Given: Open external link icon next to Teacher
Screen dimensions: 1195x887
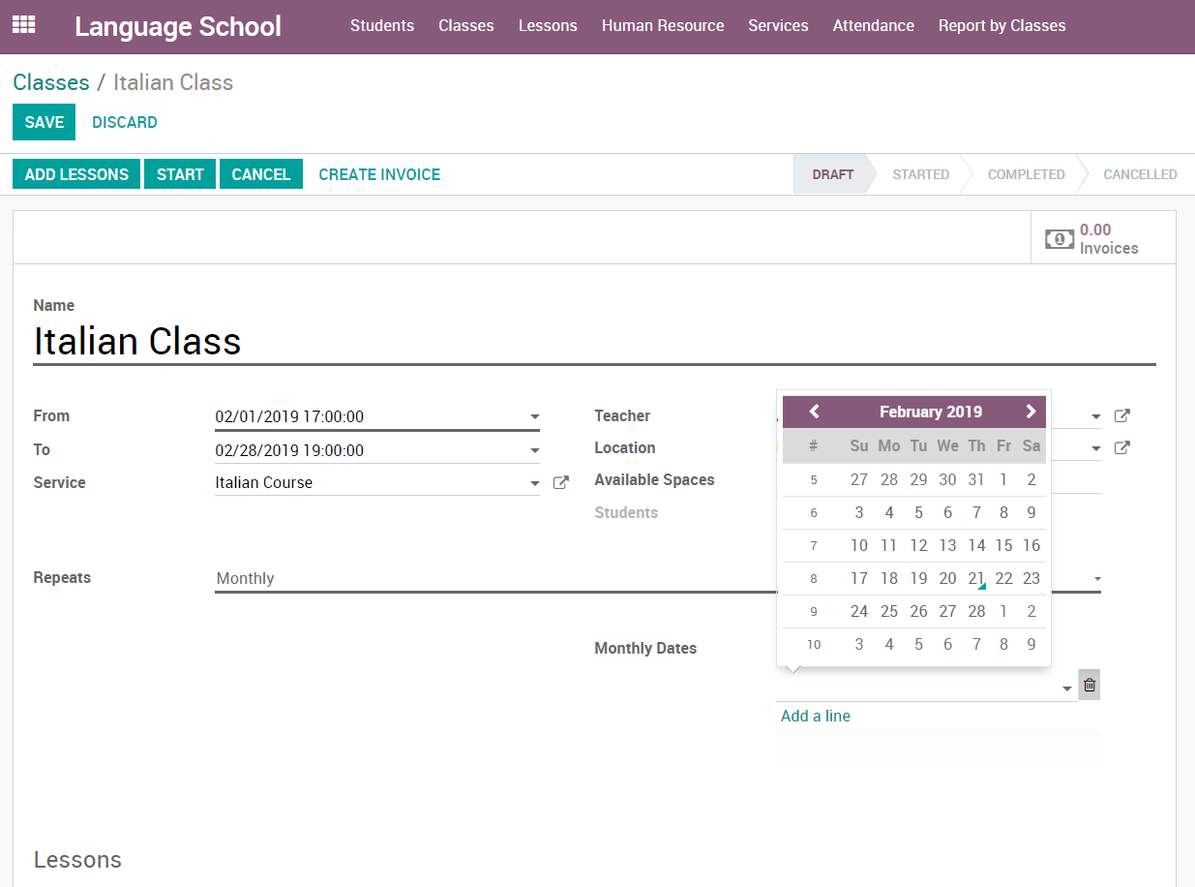Looking at the screenshot, I should click(1121, 416).
